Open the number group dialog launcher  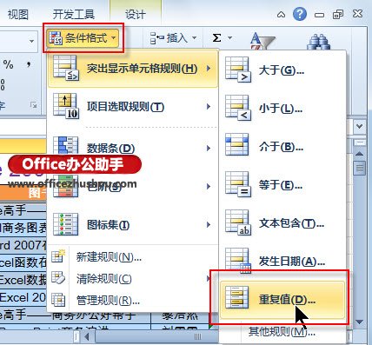(34, 105)
